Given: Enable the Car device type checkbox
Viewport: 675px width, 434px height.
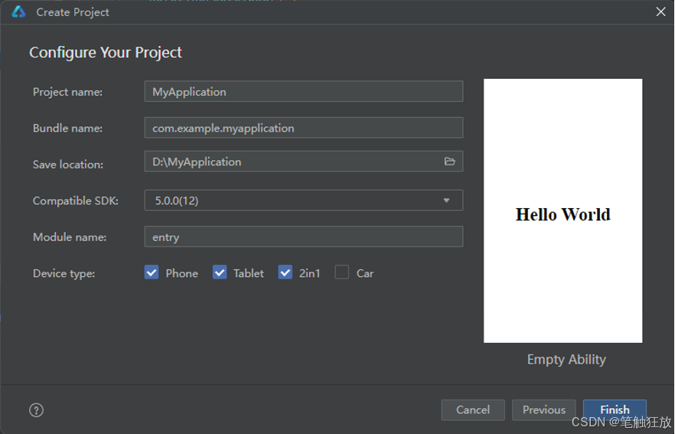Looking at the screenshot, I should pyautogui.click(x=342, y=272).
